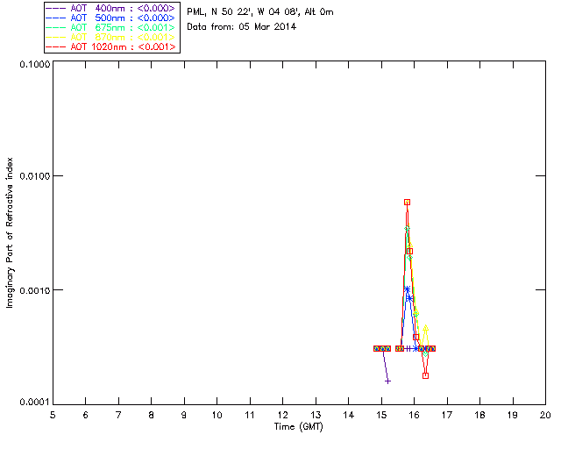Click the AOT 500nm legend entry
This screenshot has width=561, height=449.
[110, 18]
